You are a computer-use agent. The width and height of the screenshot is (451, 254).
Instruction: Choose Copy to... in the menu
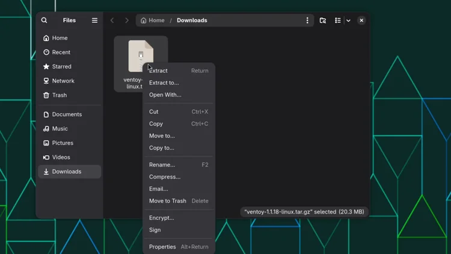179,148
